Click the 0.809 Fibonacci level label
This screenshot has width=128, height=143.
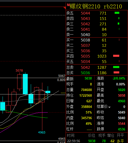tap(61, 80)
